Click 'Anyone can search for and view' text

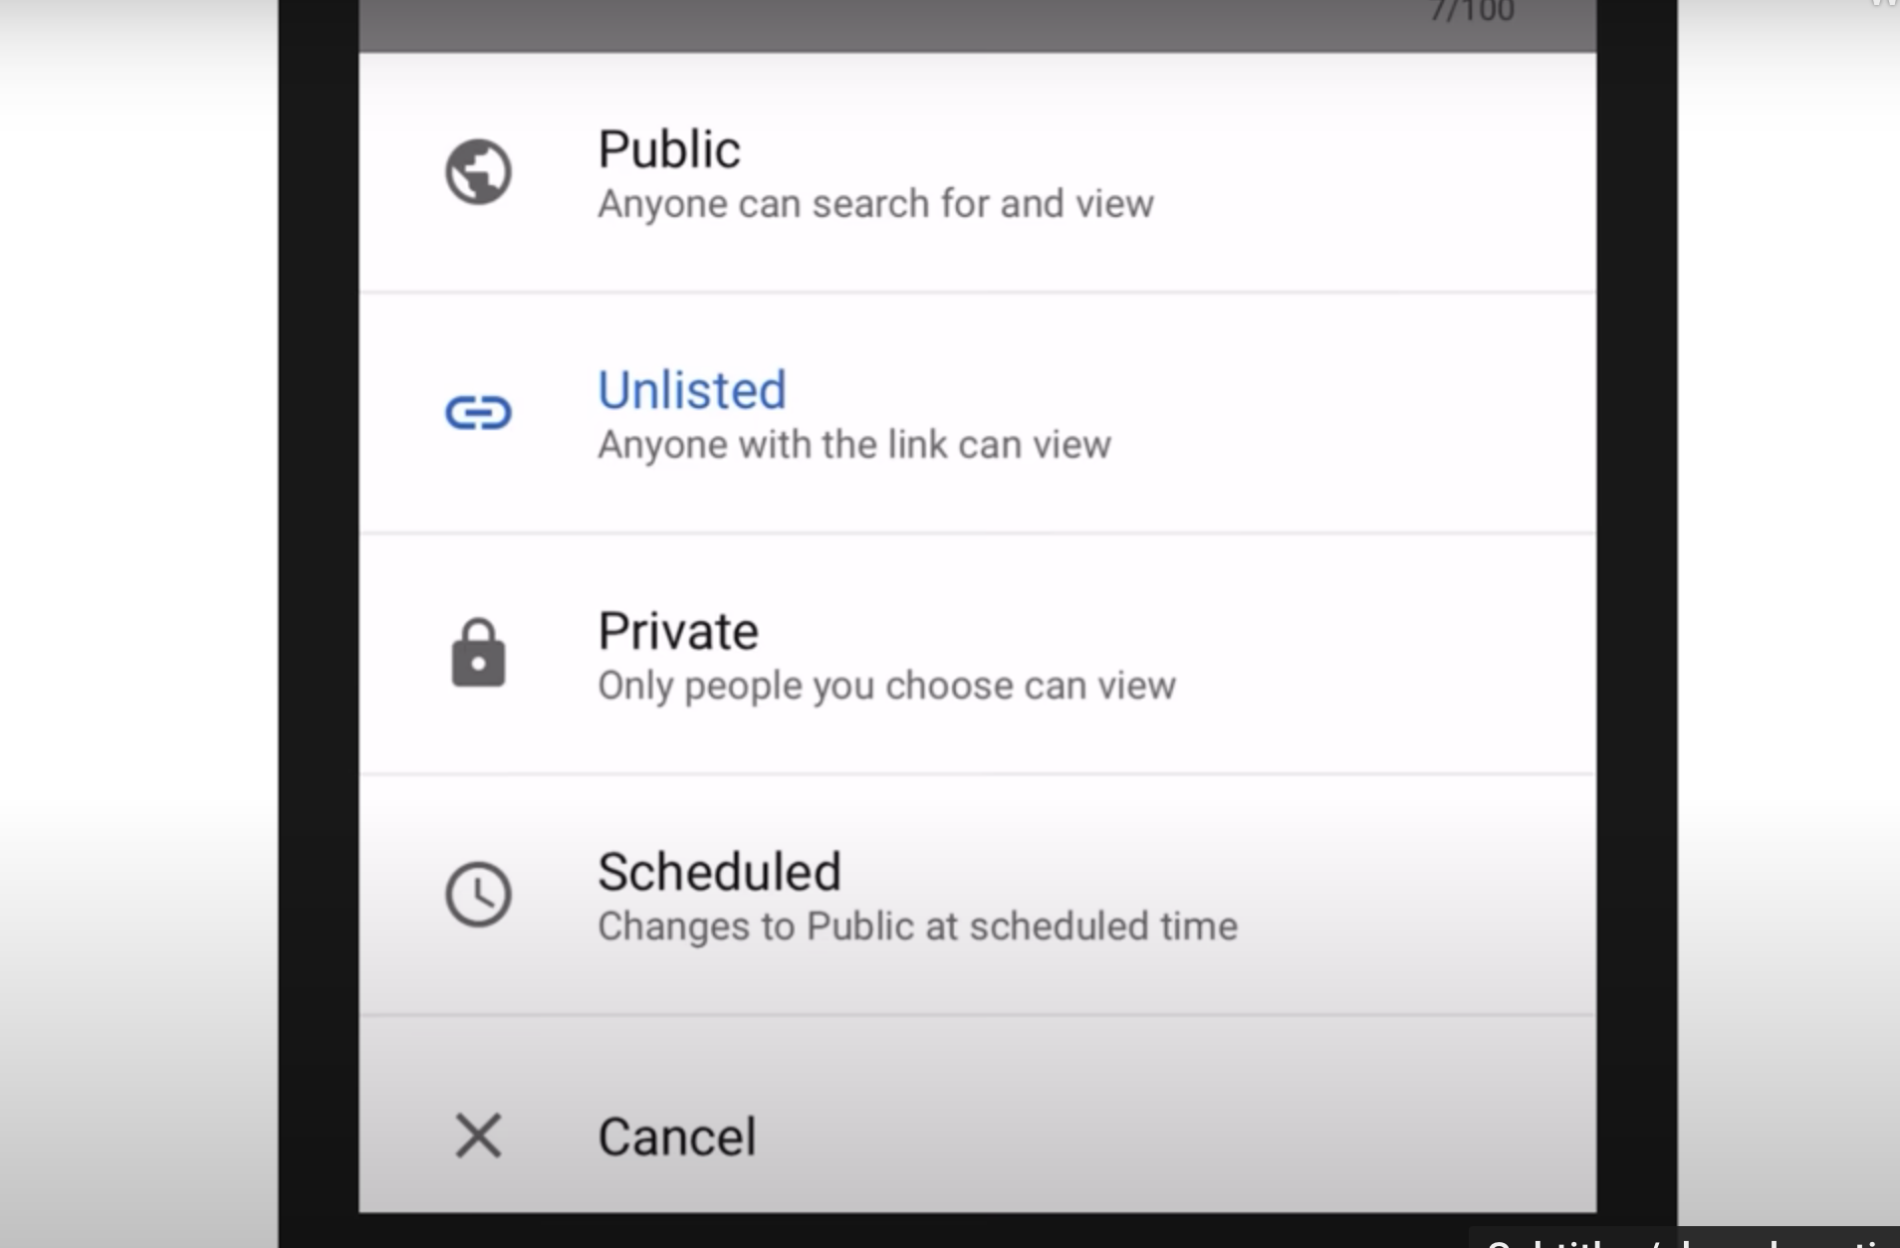tap(875, 204)
